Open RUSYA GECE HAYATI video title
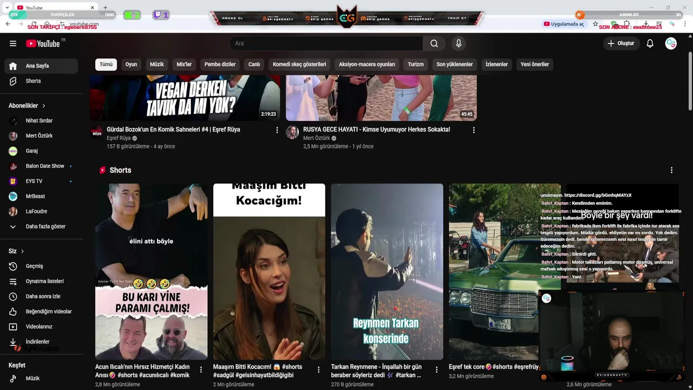The height and width of the screenshot is (390, 693). (x=376, y=129)
